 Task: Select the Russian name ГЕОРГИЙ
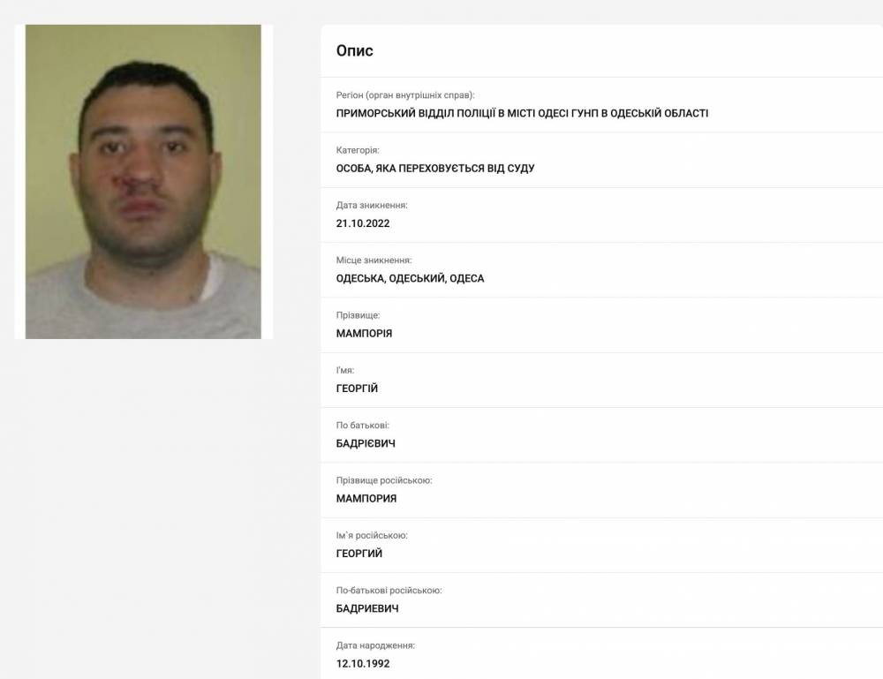pyautogui.click(x=359, y=554)
